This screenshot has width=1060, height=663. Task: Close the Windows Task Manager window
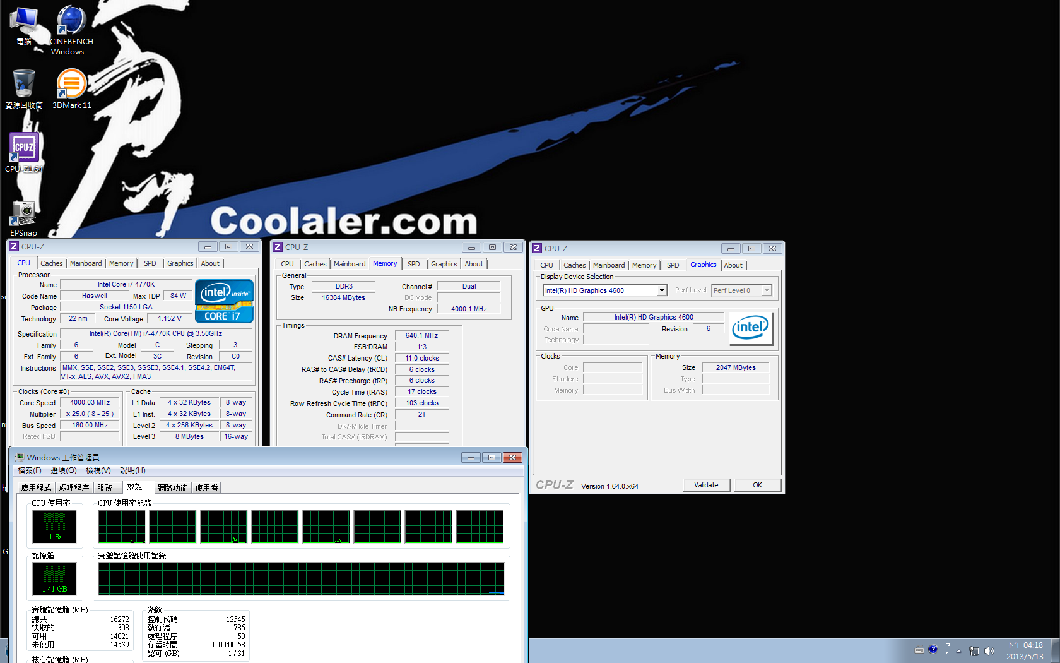[x=512, y=457]
